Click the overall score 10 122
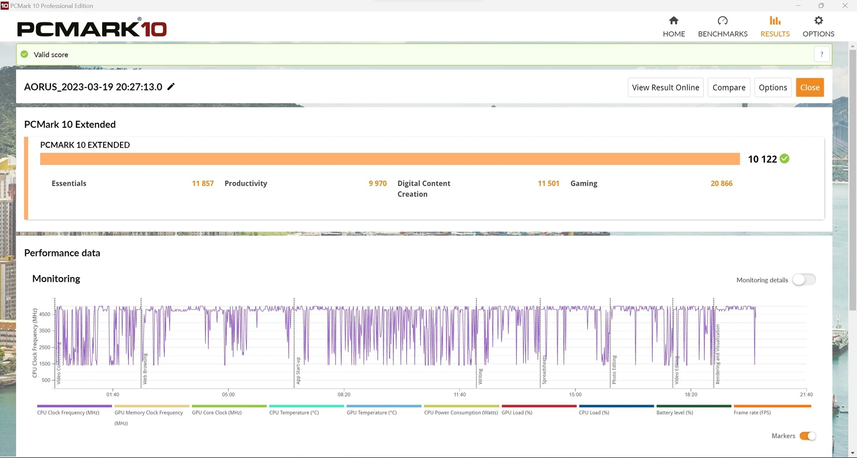The width and height of the screenshot is (857, 458). pyautogui.click(x=762, y=159)
